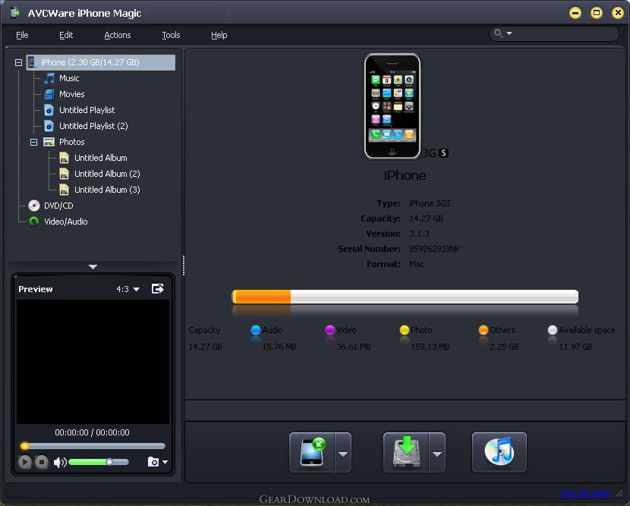This screenshot has width=630, height=506.
Task: Open the Actions menu
Action: [118, 36]
